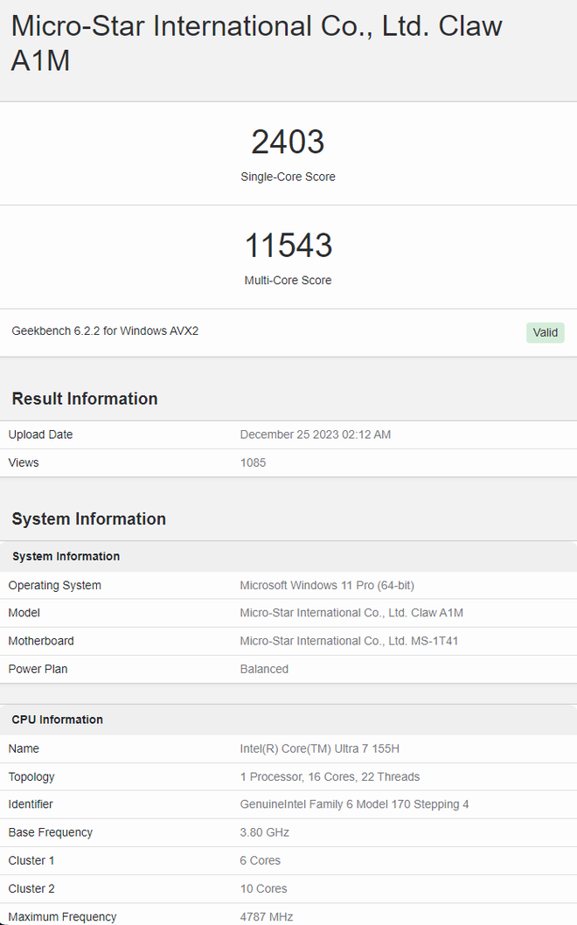577x925 pixels.
Task: Select the views count 1085
Action: coord(254,462)
